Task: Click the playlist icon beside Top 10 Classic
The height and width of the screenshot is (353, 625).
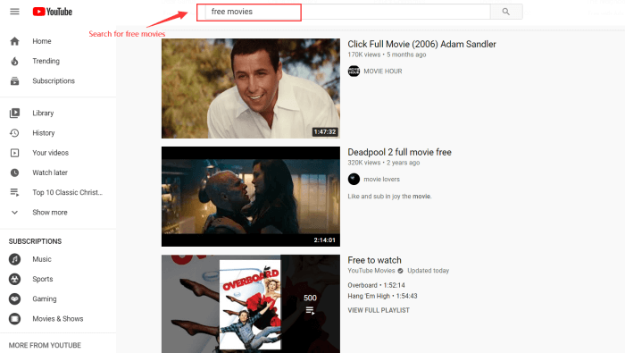Action: click(x=15, y=193)
